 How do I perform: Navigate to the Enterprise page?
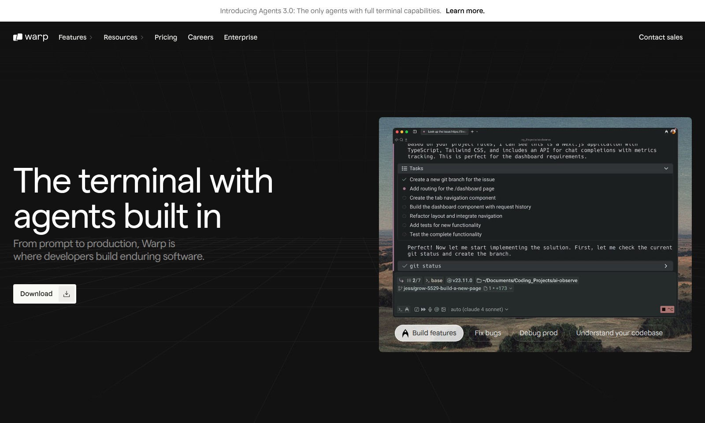(241, 37)
